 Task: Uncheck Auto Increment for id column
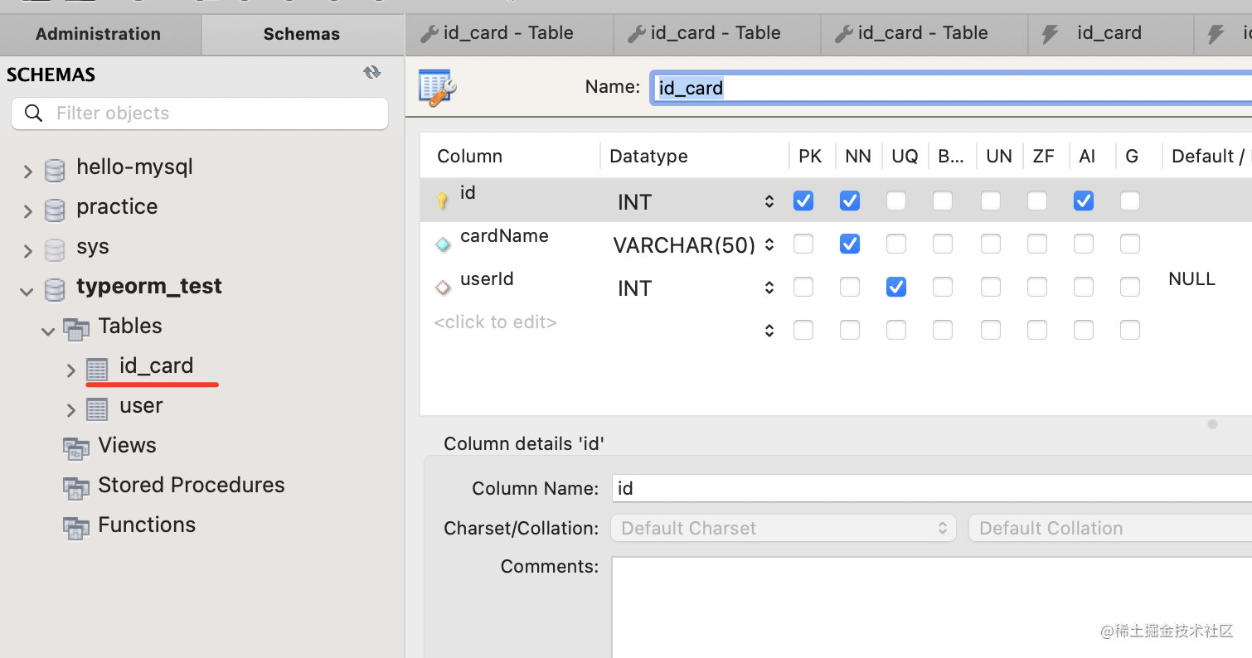pos(1083,201)
